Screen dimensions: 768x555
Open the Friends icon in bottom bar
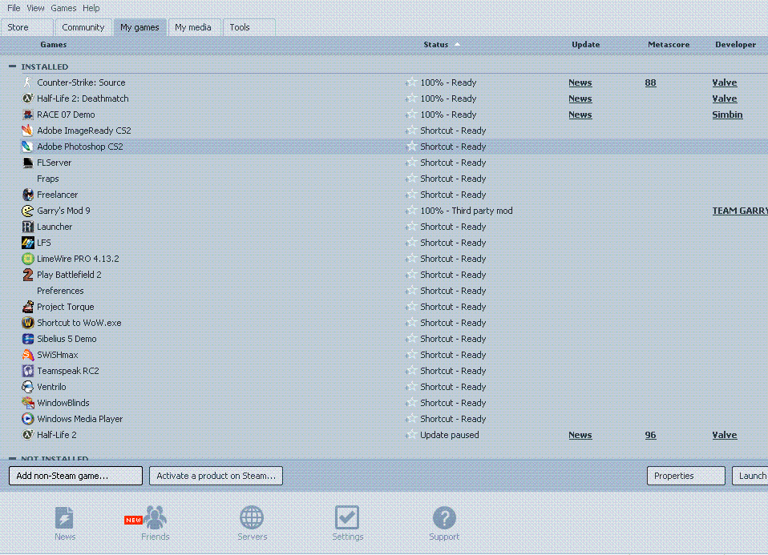click(155, 517)
